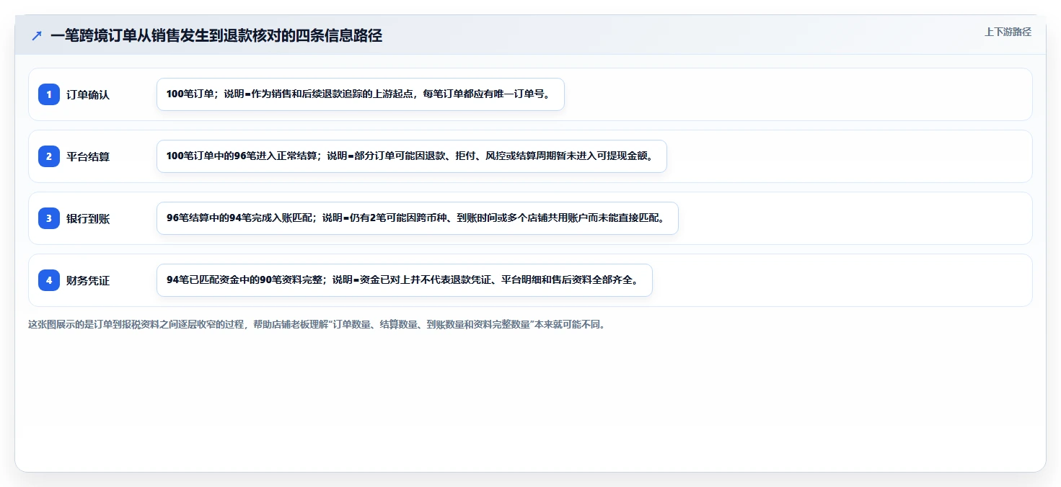Open the 96笔进入正常结算 description box
The image size is (1061, 487).
point(412,156)
